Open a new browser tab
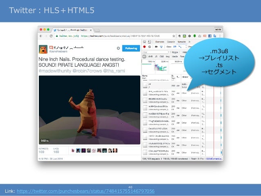 pyautogui.click(x=97, y=30)
